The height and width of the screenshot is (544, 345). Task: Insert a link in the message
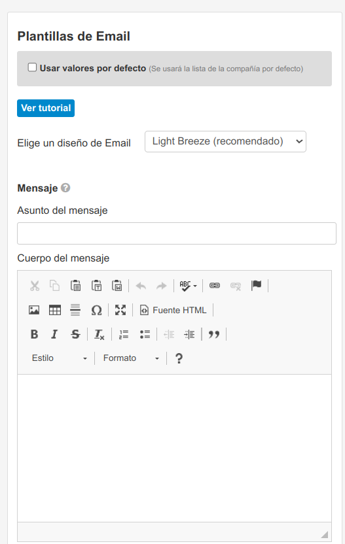pyautogui.click(x=214, y=286)
